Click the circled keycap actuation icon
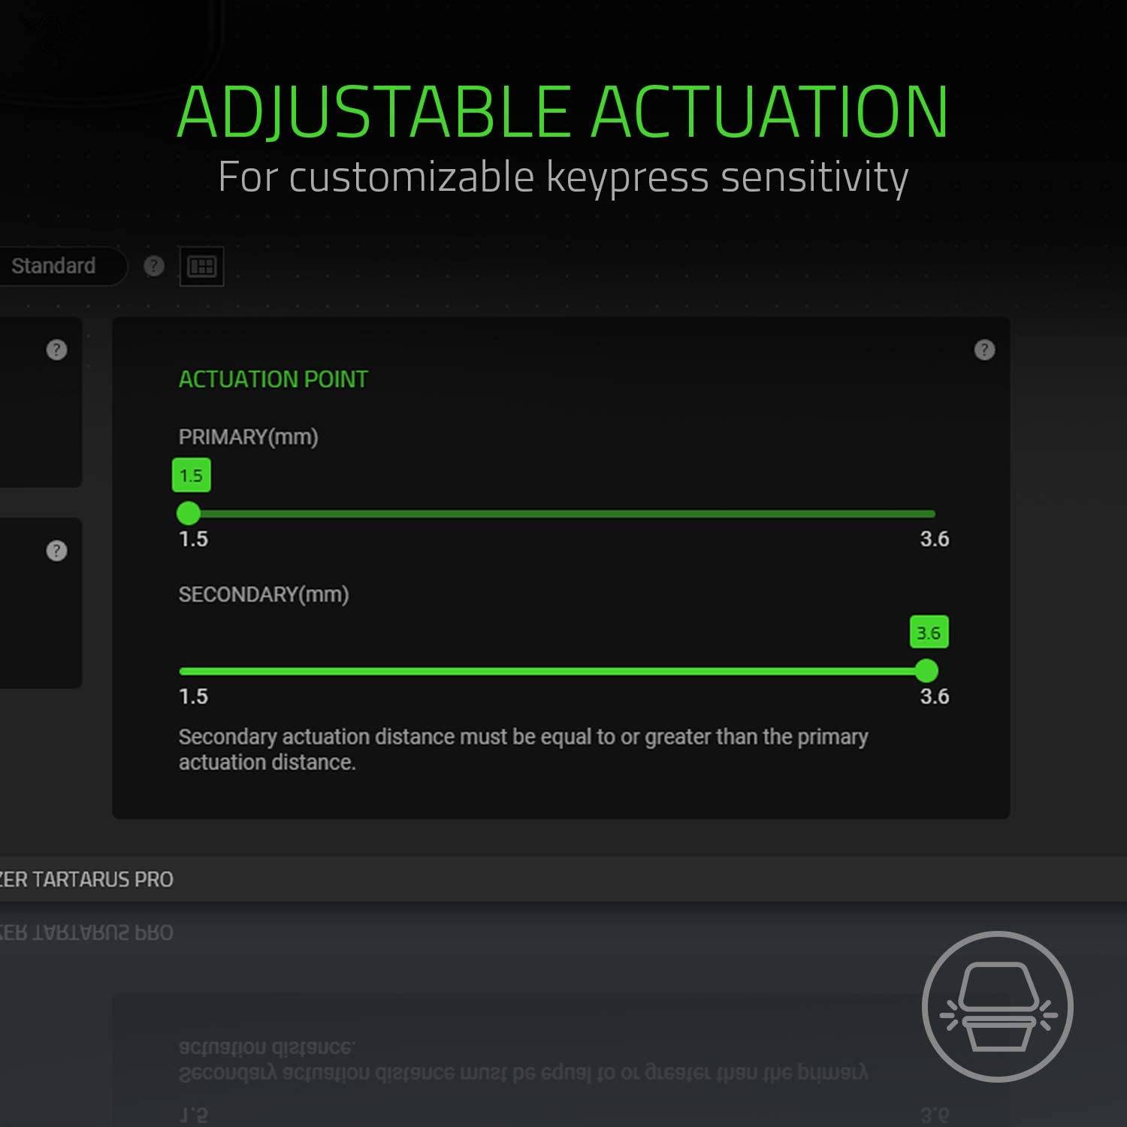 tap(997, 1006)
